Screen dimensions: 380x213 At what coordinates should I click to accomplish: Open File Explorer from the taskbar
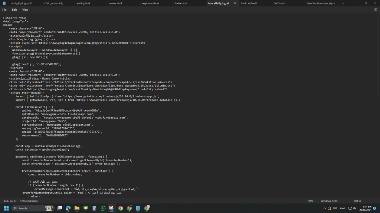coord(77,208)
